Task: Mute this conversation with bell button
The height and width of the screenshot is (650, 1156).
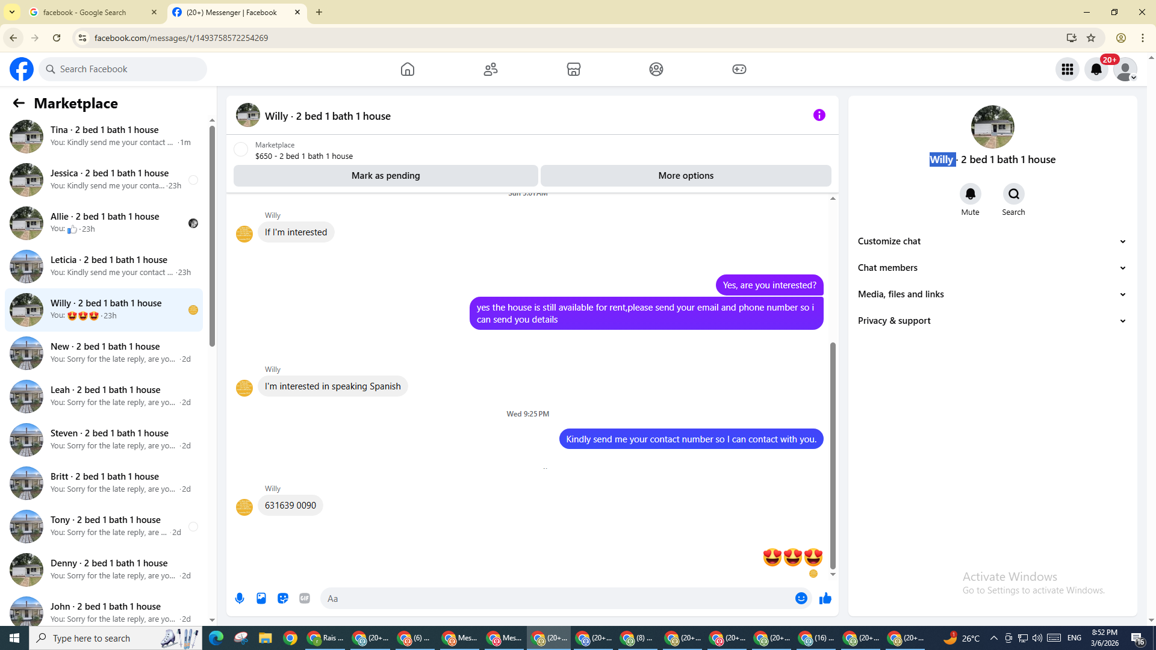Action: pyautogui.click(x=970, y=194)
